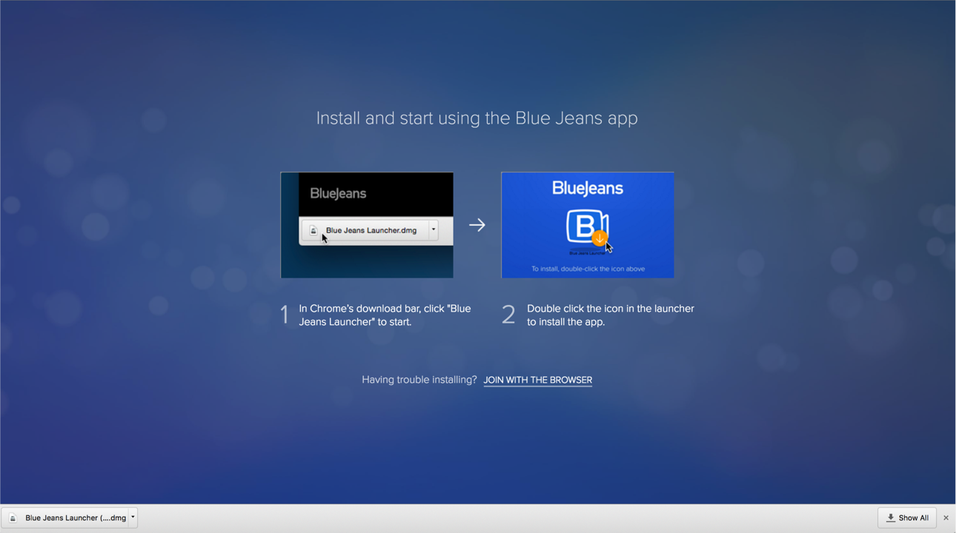Click the 'Install and start using' heading
Viewport: 956px width, 533px height.
[477, 118]
